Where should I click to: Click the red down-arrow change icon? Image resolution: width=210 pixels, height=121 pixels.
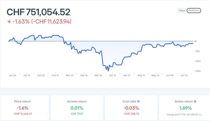click(9, 22)
